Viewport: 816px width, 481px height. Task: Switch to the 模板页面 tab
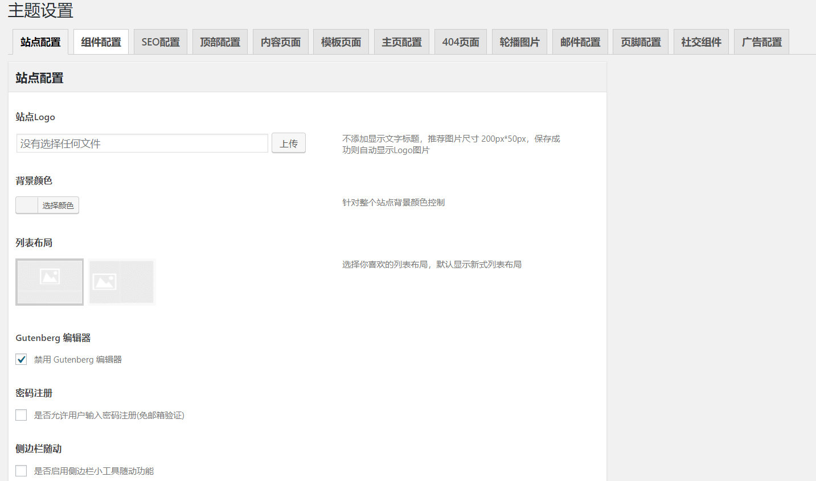click(x=341, y=41)
